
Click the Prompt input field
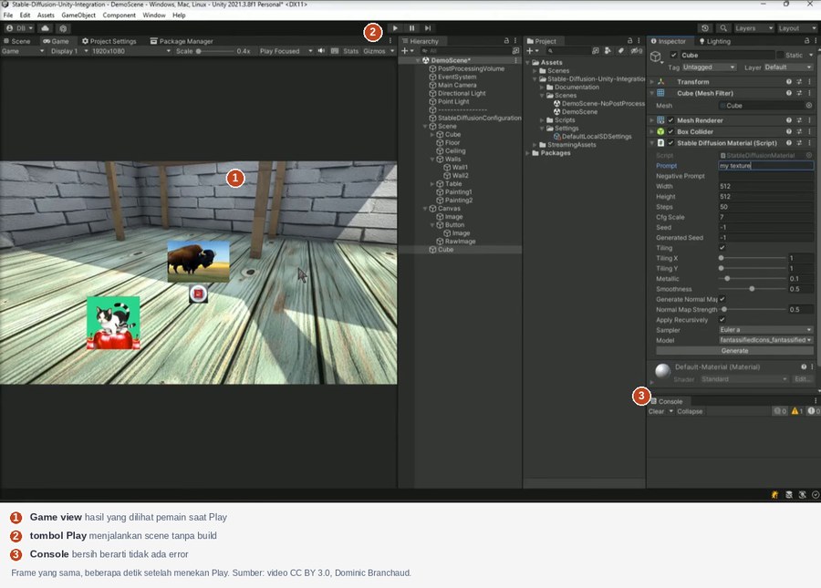766,166
